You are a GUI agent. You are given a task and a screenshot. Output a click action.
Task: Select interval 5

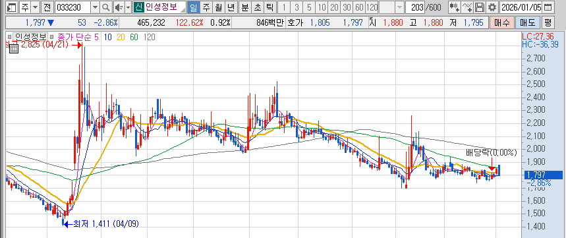pos(309,7)
